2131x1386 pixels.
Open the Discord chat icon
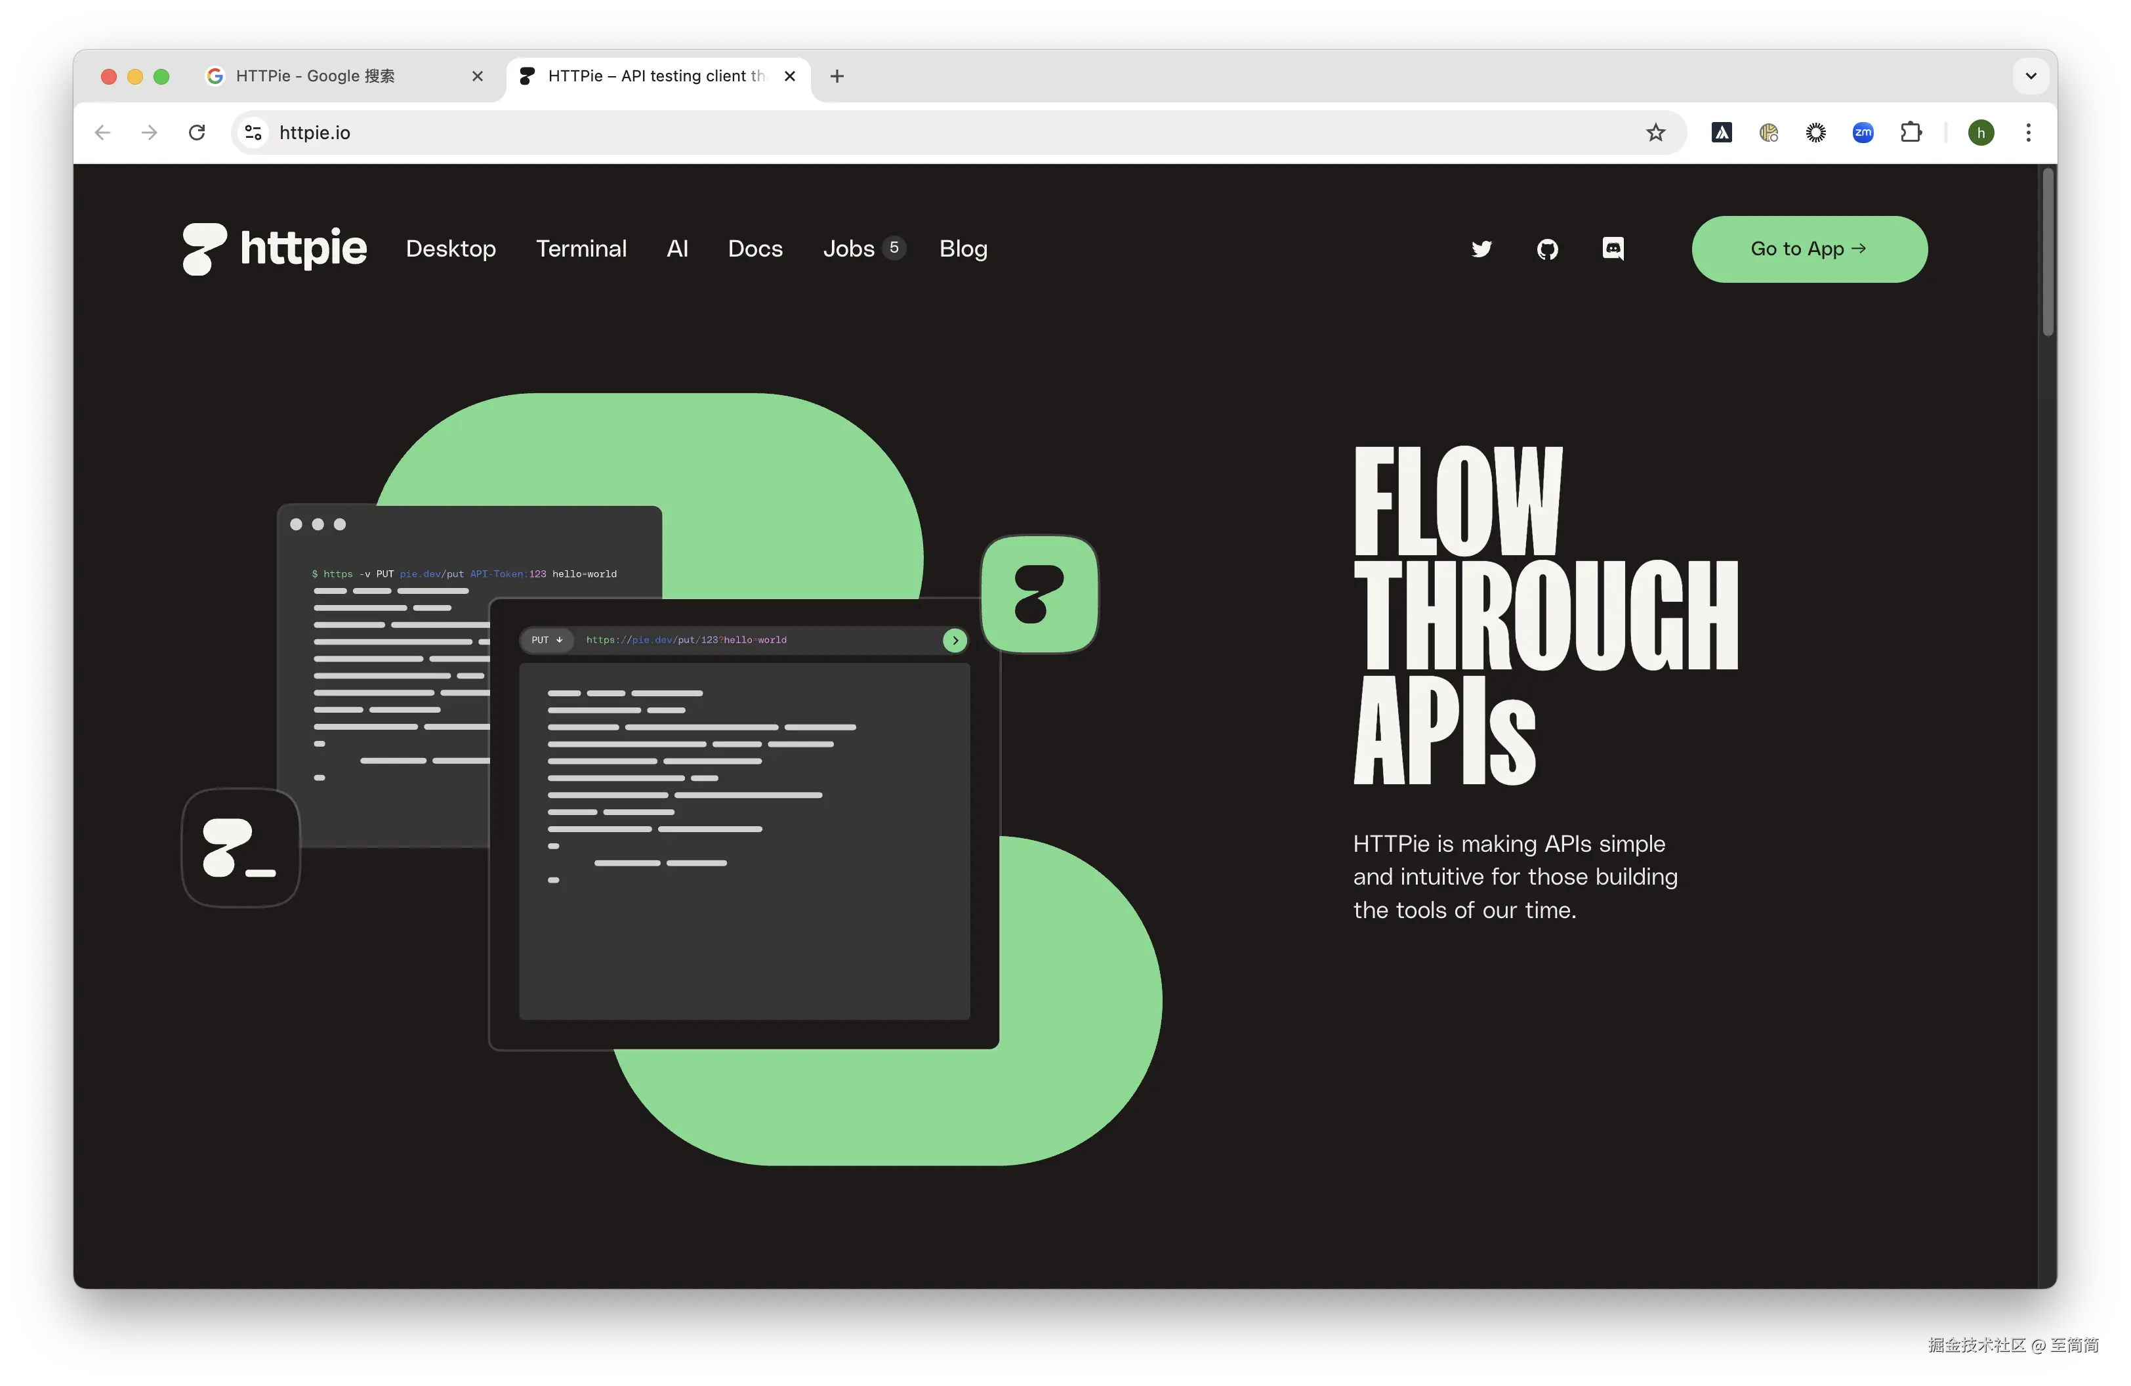coord(1613,249)
